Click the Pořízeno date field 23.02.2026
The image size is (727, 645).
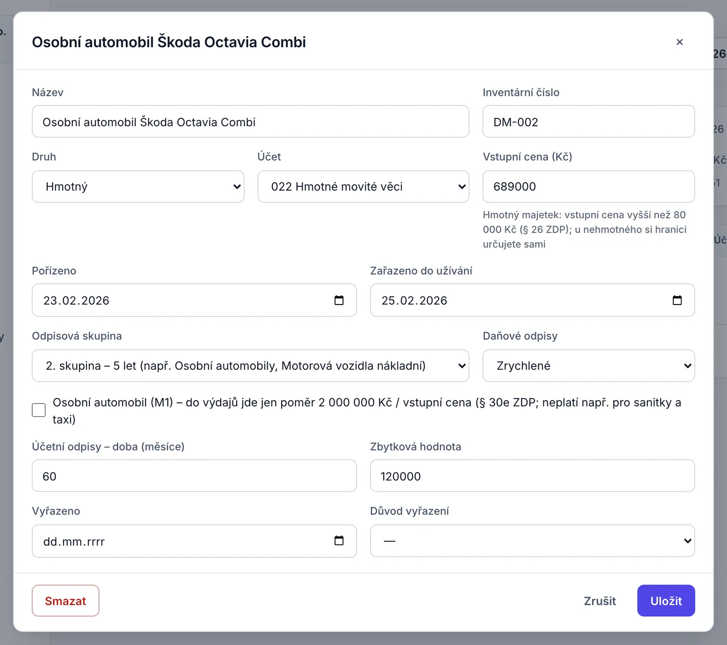[194, 300]
